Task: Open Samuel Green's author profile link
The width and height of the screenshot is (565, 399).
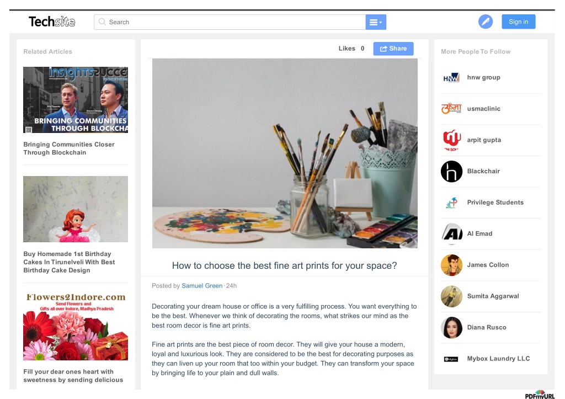Action: pyautogui.click(x=202, y=286)
